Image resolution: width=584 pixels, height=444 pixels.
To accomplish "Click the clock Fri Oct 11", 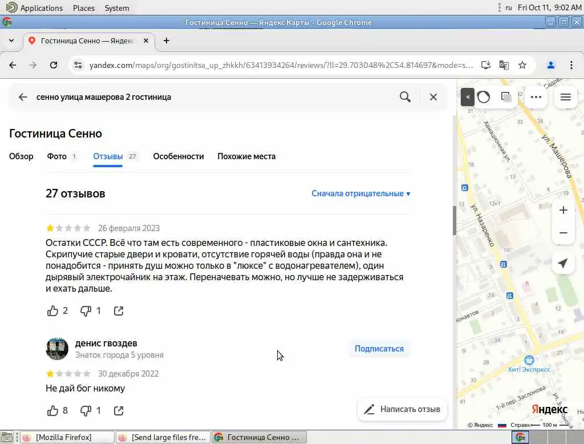I will [x=549, y=7].
